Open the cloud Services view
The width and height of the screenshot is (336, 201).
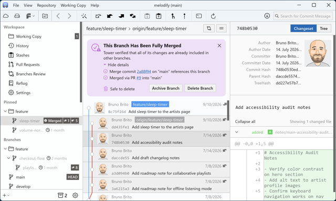(6, 16)
